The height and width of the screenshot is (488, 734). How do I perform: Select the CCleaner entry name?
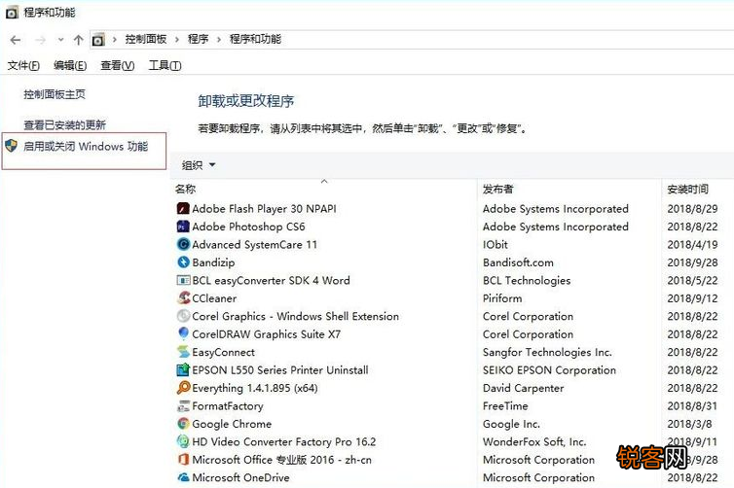[214, 298]
